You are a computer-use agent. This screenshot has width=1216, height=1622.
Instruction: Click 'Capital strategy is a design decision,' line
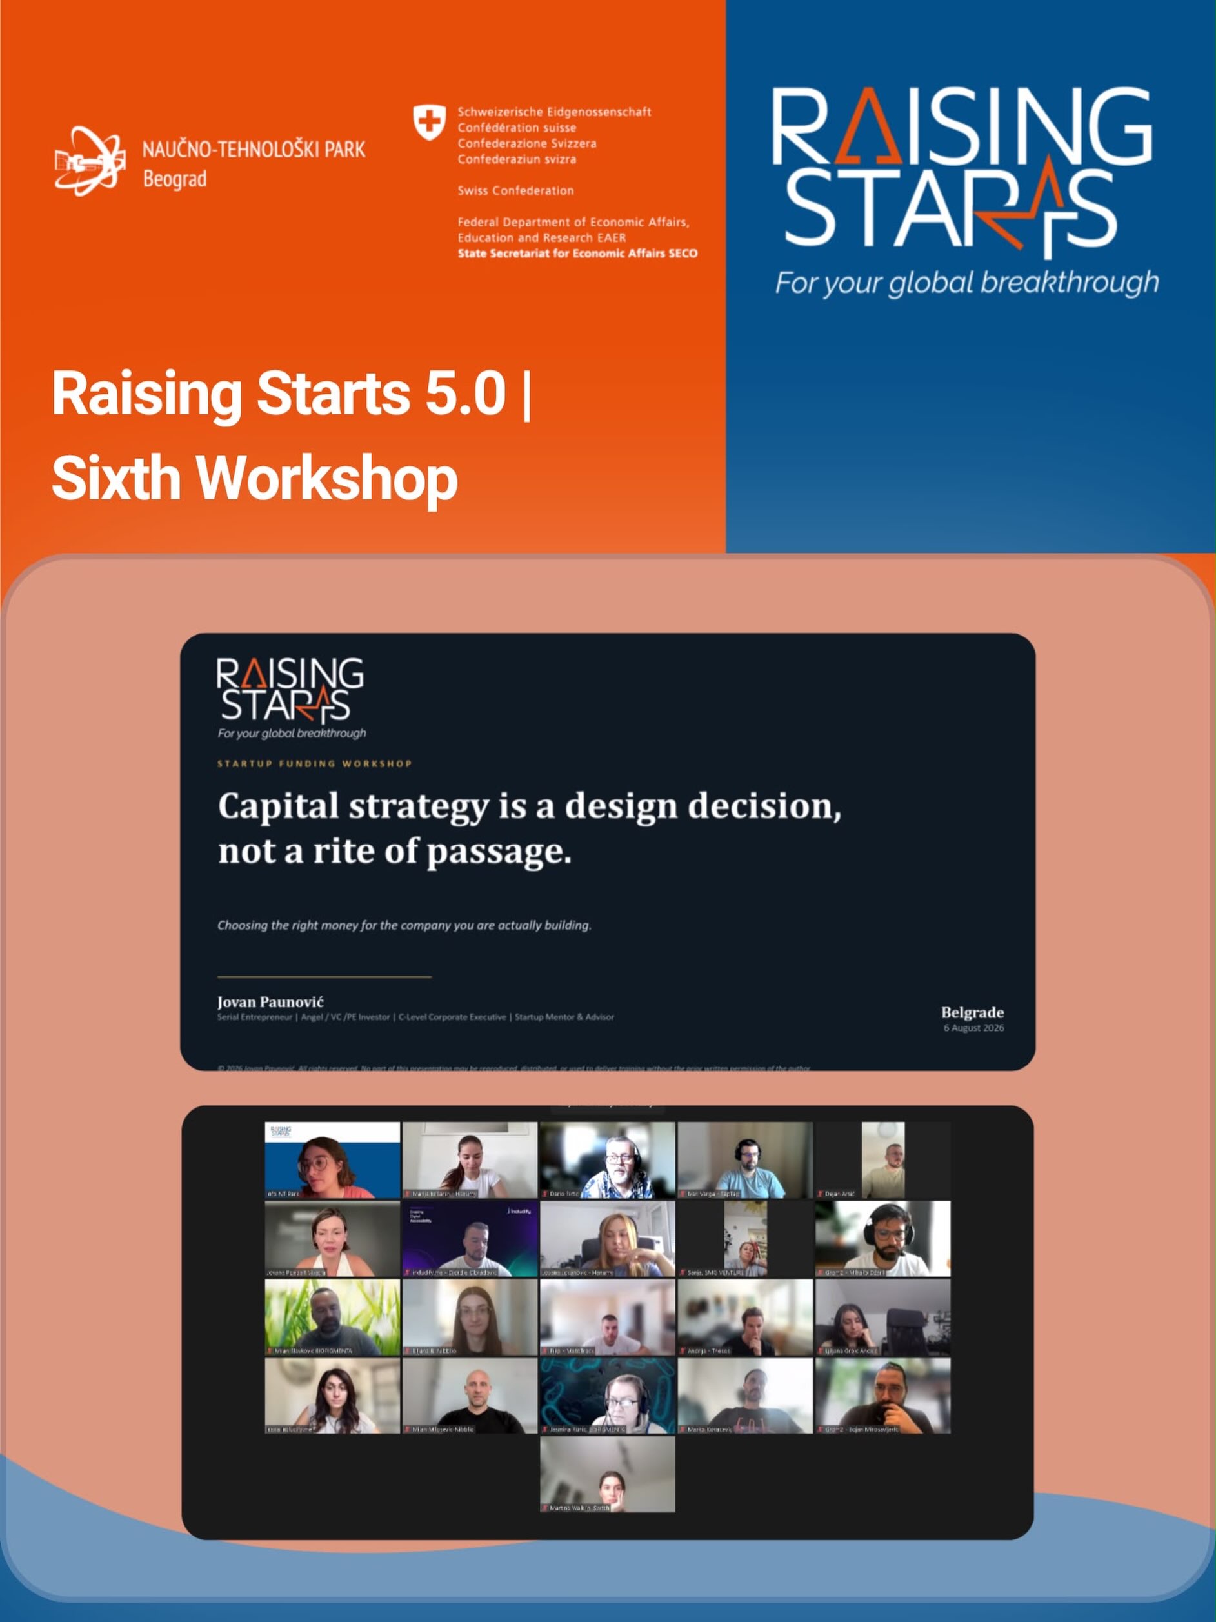point(530,806)
